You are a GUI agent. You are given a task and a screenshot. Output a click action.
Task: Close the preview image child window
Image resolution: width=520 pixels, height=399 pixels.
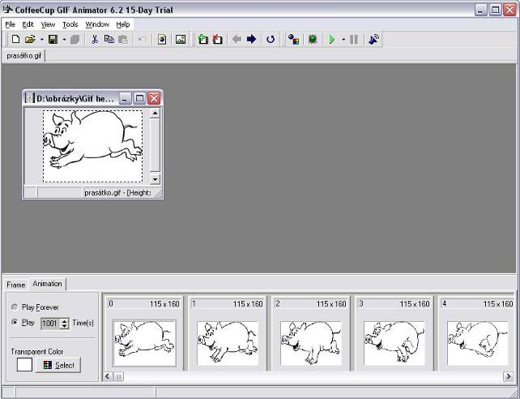click(x=154, y=98)
